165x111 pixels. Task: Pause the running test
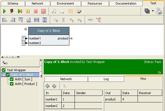pos(28,11)
